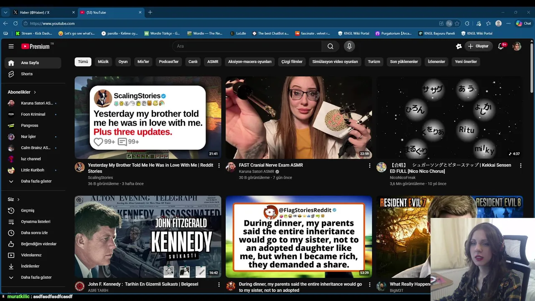Open new browser tab plus button
The width and height of the screenshot is (535, 301).
[150, 13]
